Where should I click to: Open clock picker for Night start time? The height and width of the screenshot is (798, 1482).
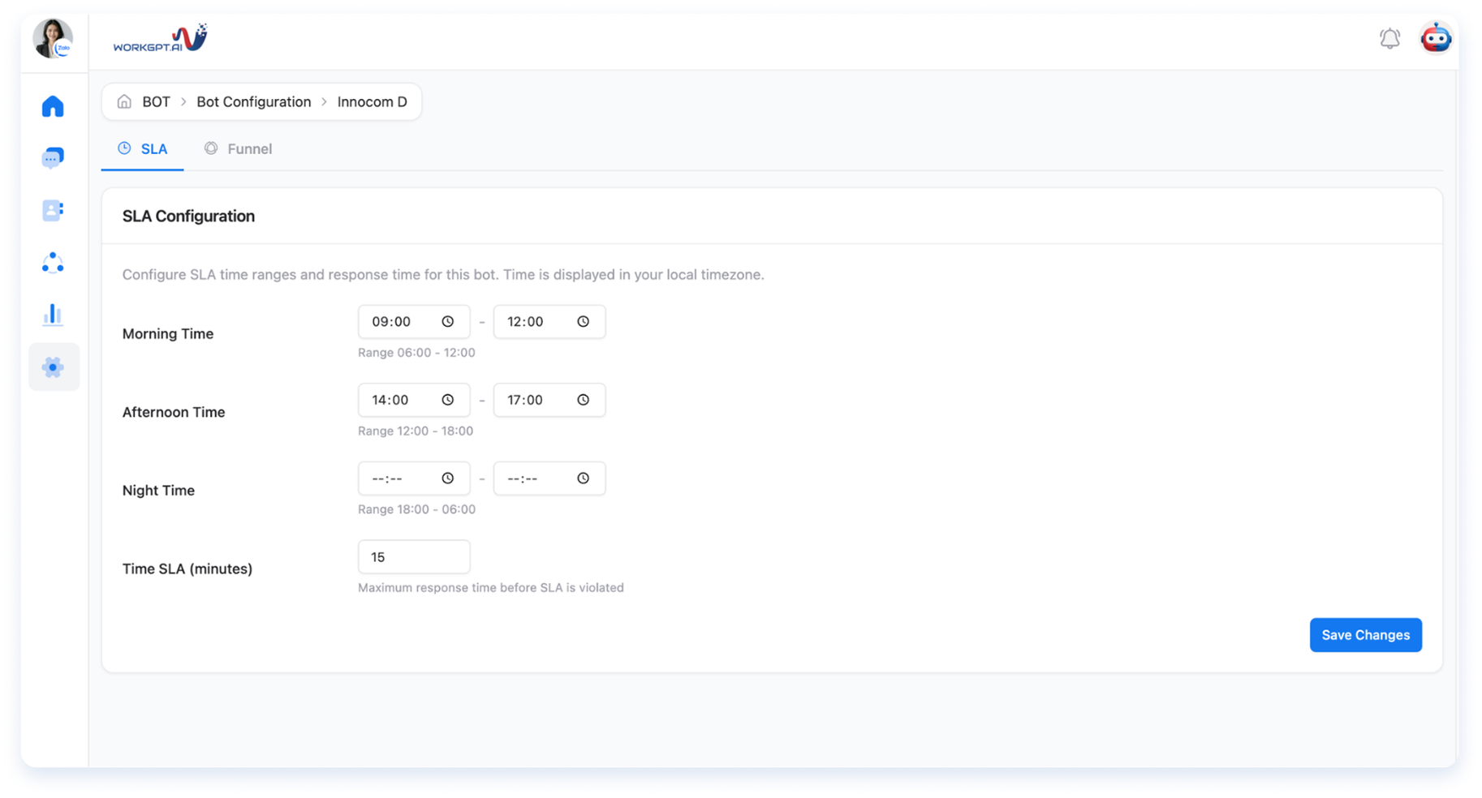(447, 478)
